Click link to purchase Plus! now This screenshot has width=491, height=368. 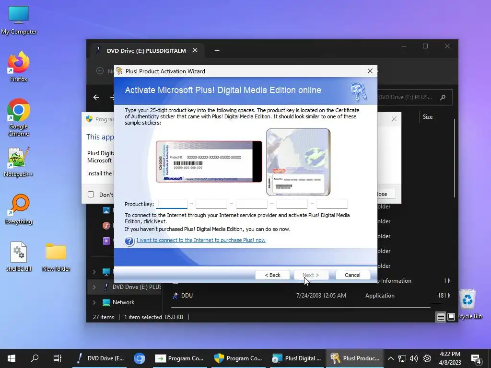201,240
